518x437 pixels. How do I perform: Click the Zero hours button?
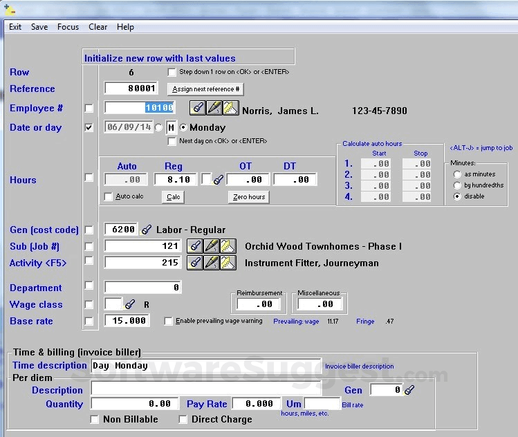[x=248, y=197]
